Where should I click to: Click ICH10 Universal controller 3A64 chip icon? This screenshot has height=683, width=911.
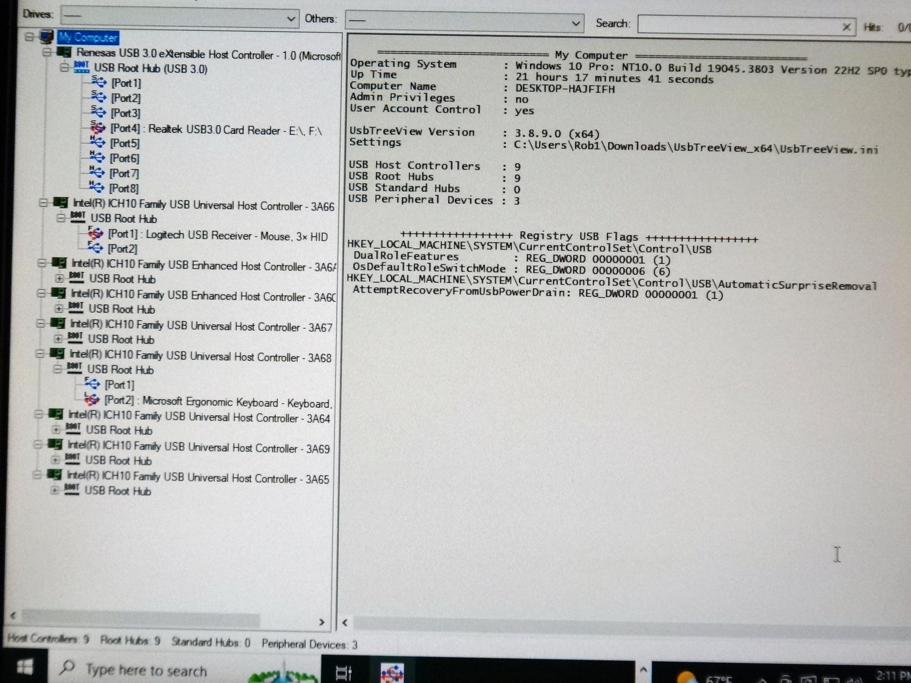(x=55, y=414)
